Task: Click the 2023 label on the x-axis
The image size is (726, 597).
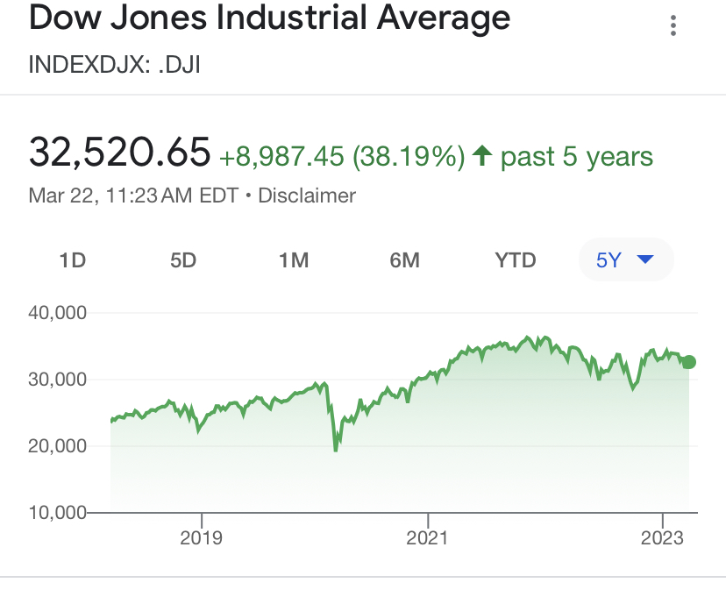Action: tap(662, 537)
